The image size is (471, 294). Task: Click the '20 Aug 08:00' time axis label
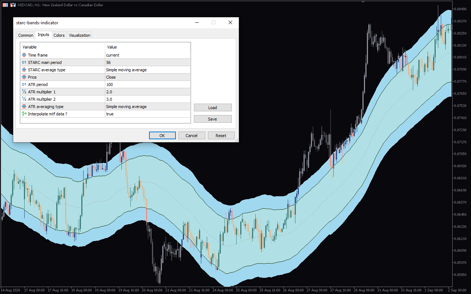152,290
